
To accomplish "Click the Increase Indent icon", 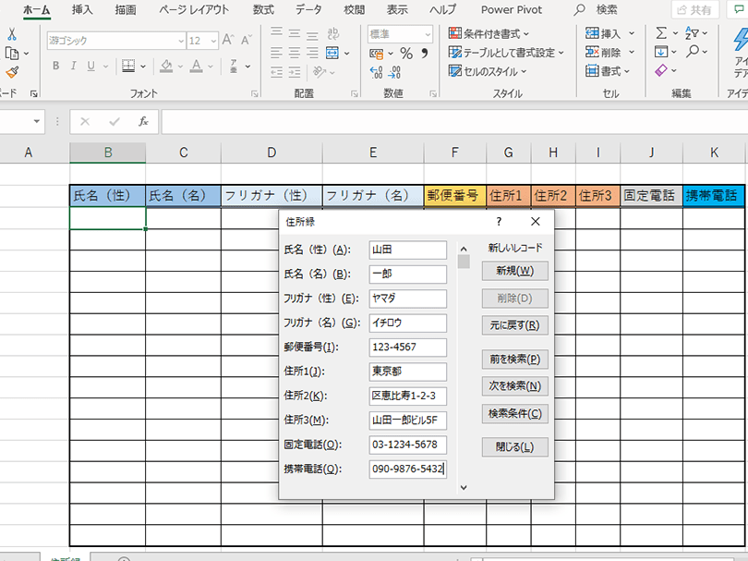I will [x=295, y=72].
